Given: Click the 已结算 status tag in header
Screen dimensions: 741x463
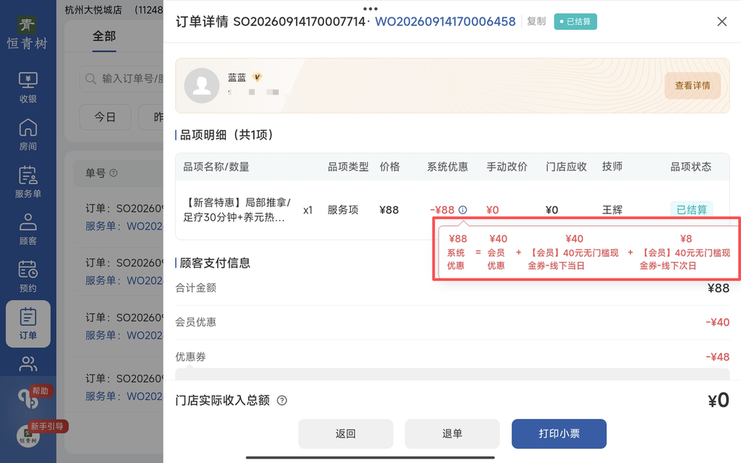Looking at the screenshot, I should 575,22.
